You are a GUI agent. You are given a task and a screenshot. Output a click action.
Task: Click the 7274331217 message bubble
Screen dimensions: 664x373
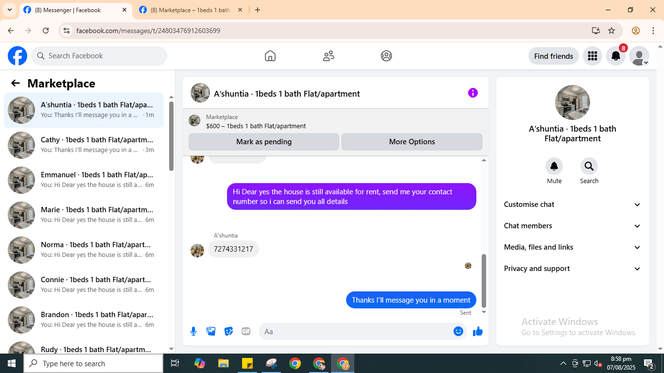pyautogui.click(x=233, y=249)
